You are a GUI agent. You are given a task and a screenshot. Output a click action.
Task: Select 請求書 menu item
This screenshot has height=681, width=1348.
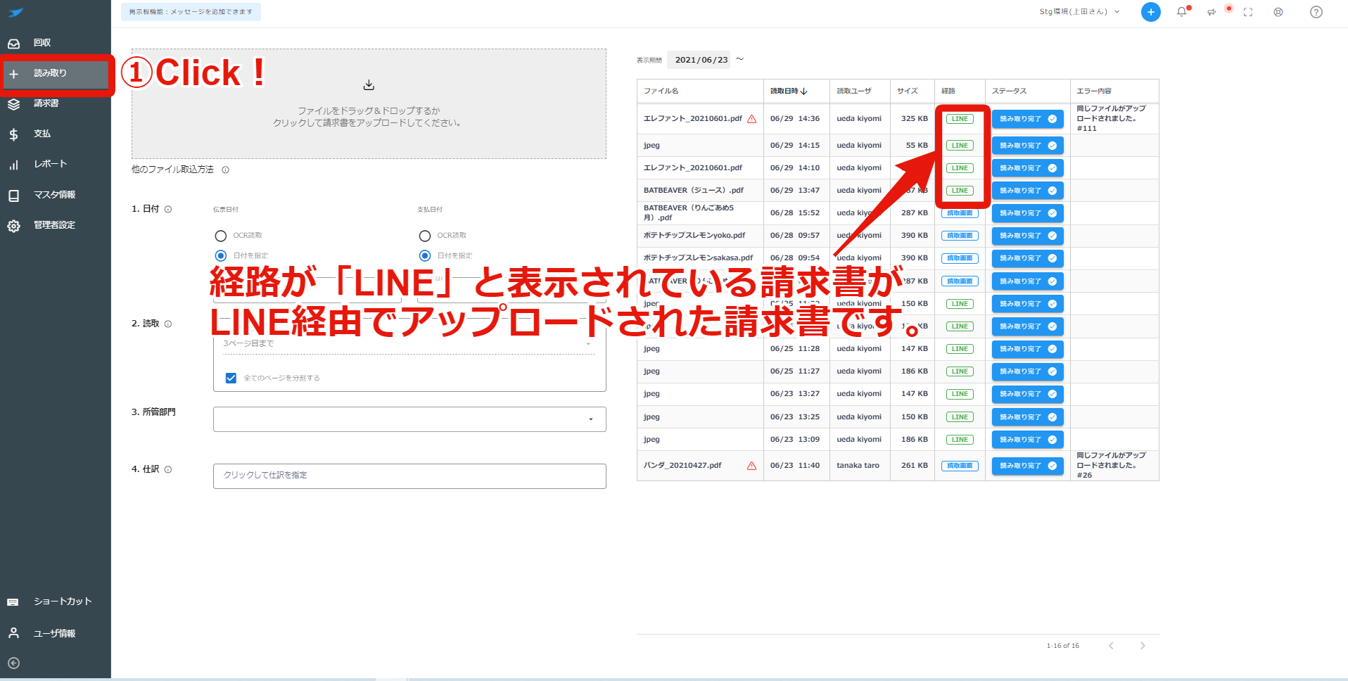tap(46, 103)
